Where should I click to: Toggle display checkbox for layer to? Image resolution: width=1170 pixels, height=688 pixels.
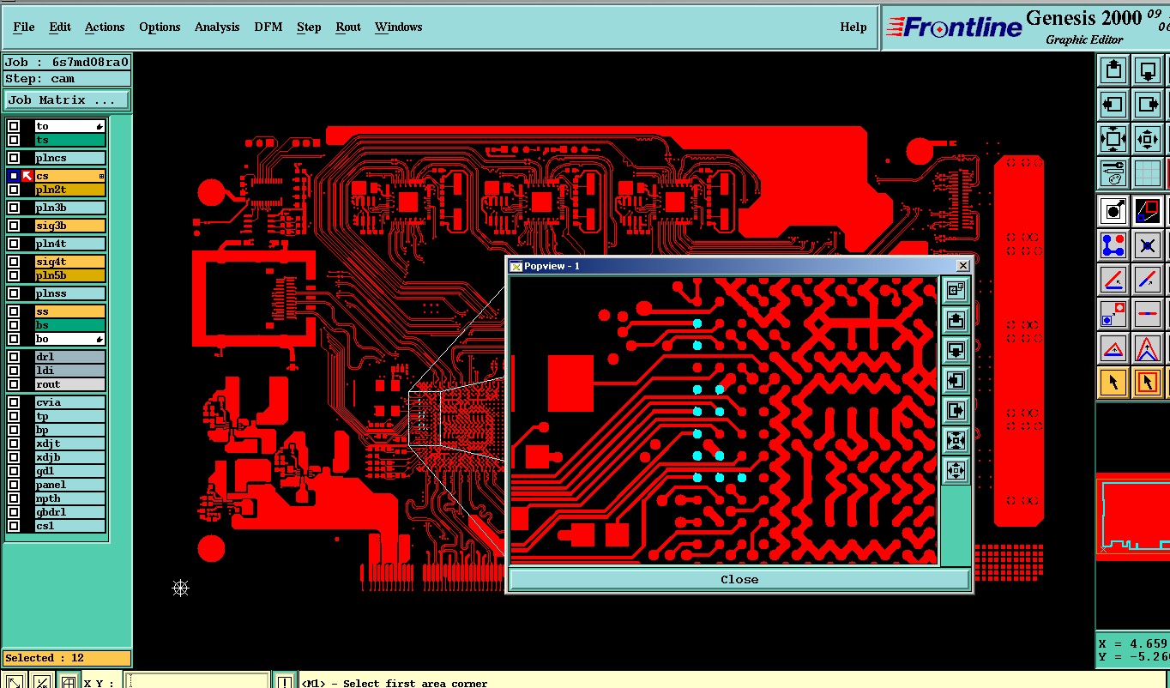14,126
